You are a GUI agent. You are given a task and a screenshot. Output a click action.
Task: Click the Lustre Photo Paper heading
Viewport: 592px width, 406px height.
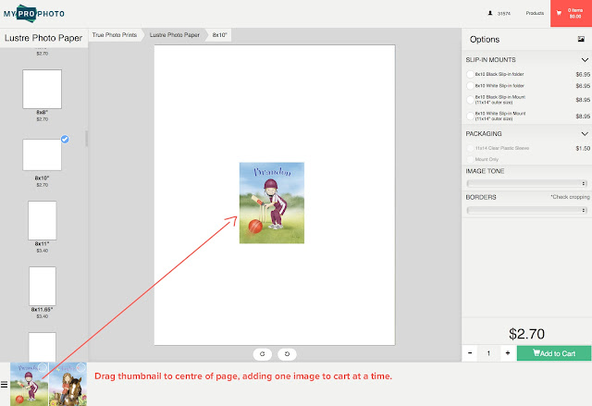[x=43, y=38]
